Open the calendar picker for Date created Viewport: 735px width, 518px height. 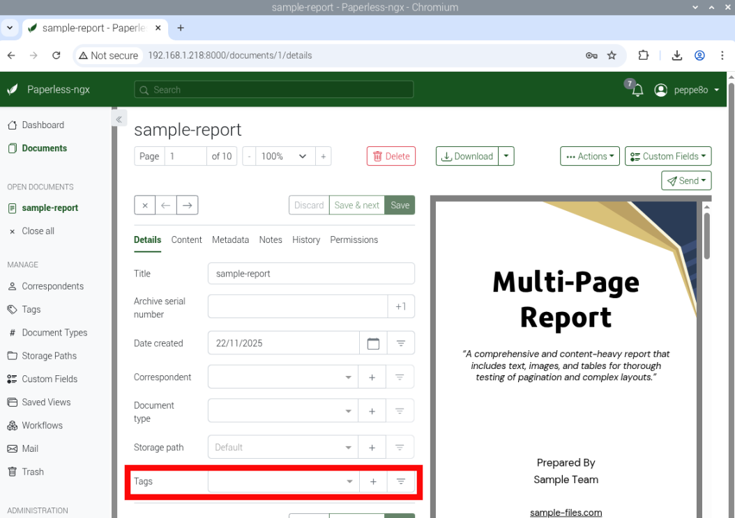click(373, 343)
